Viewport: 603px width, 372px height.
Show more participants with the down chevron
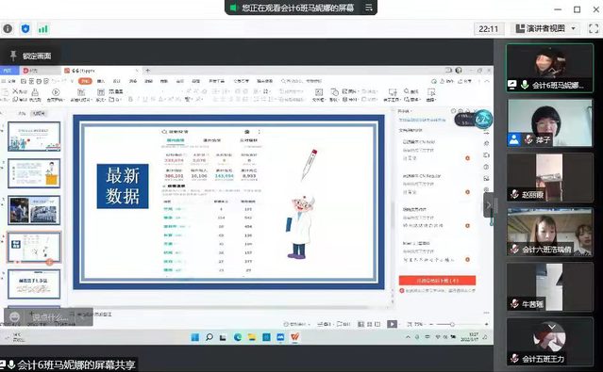552,327
